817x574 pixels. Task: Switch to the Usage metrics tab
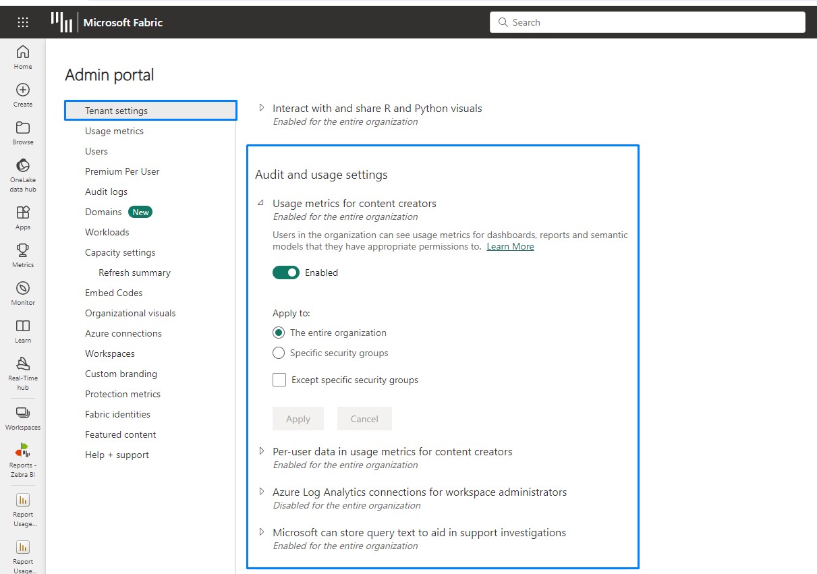(x=114, y=130)
